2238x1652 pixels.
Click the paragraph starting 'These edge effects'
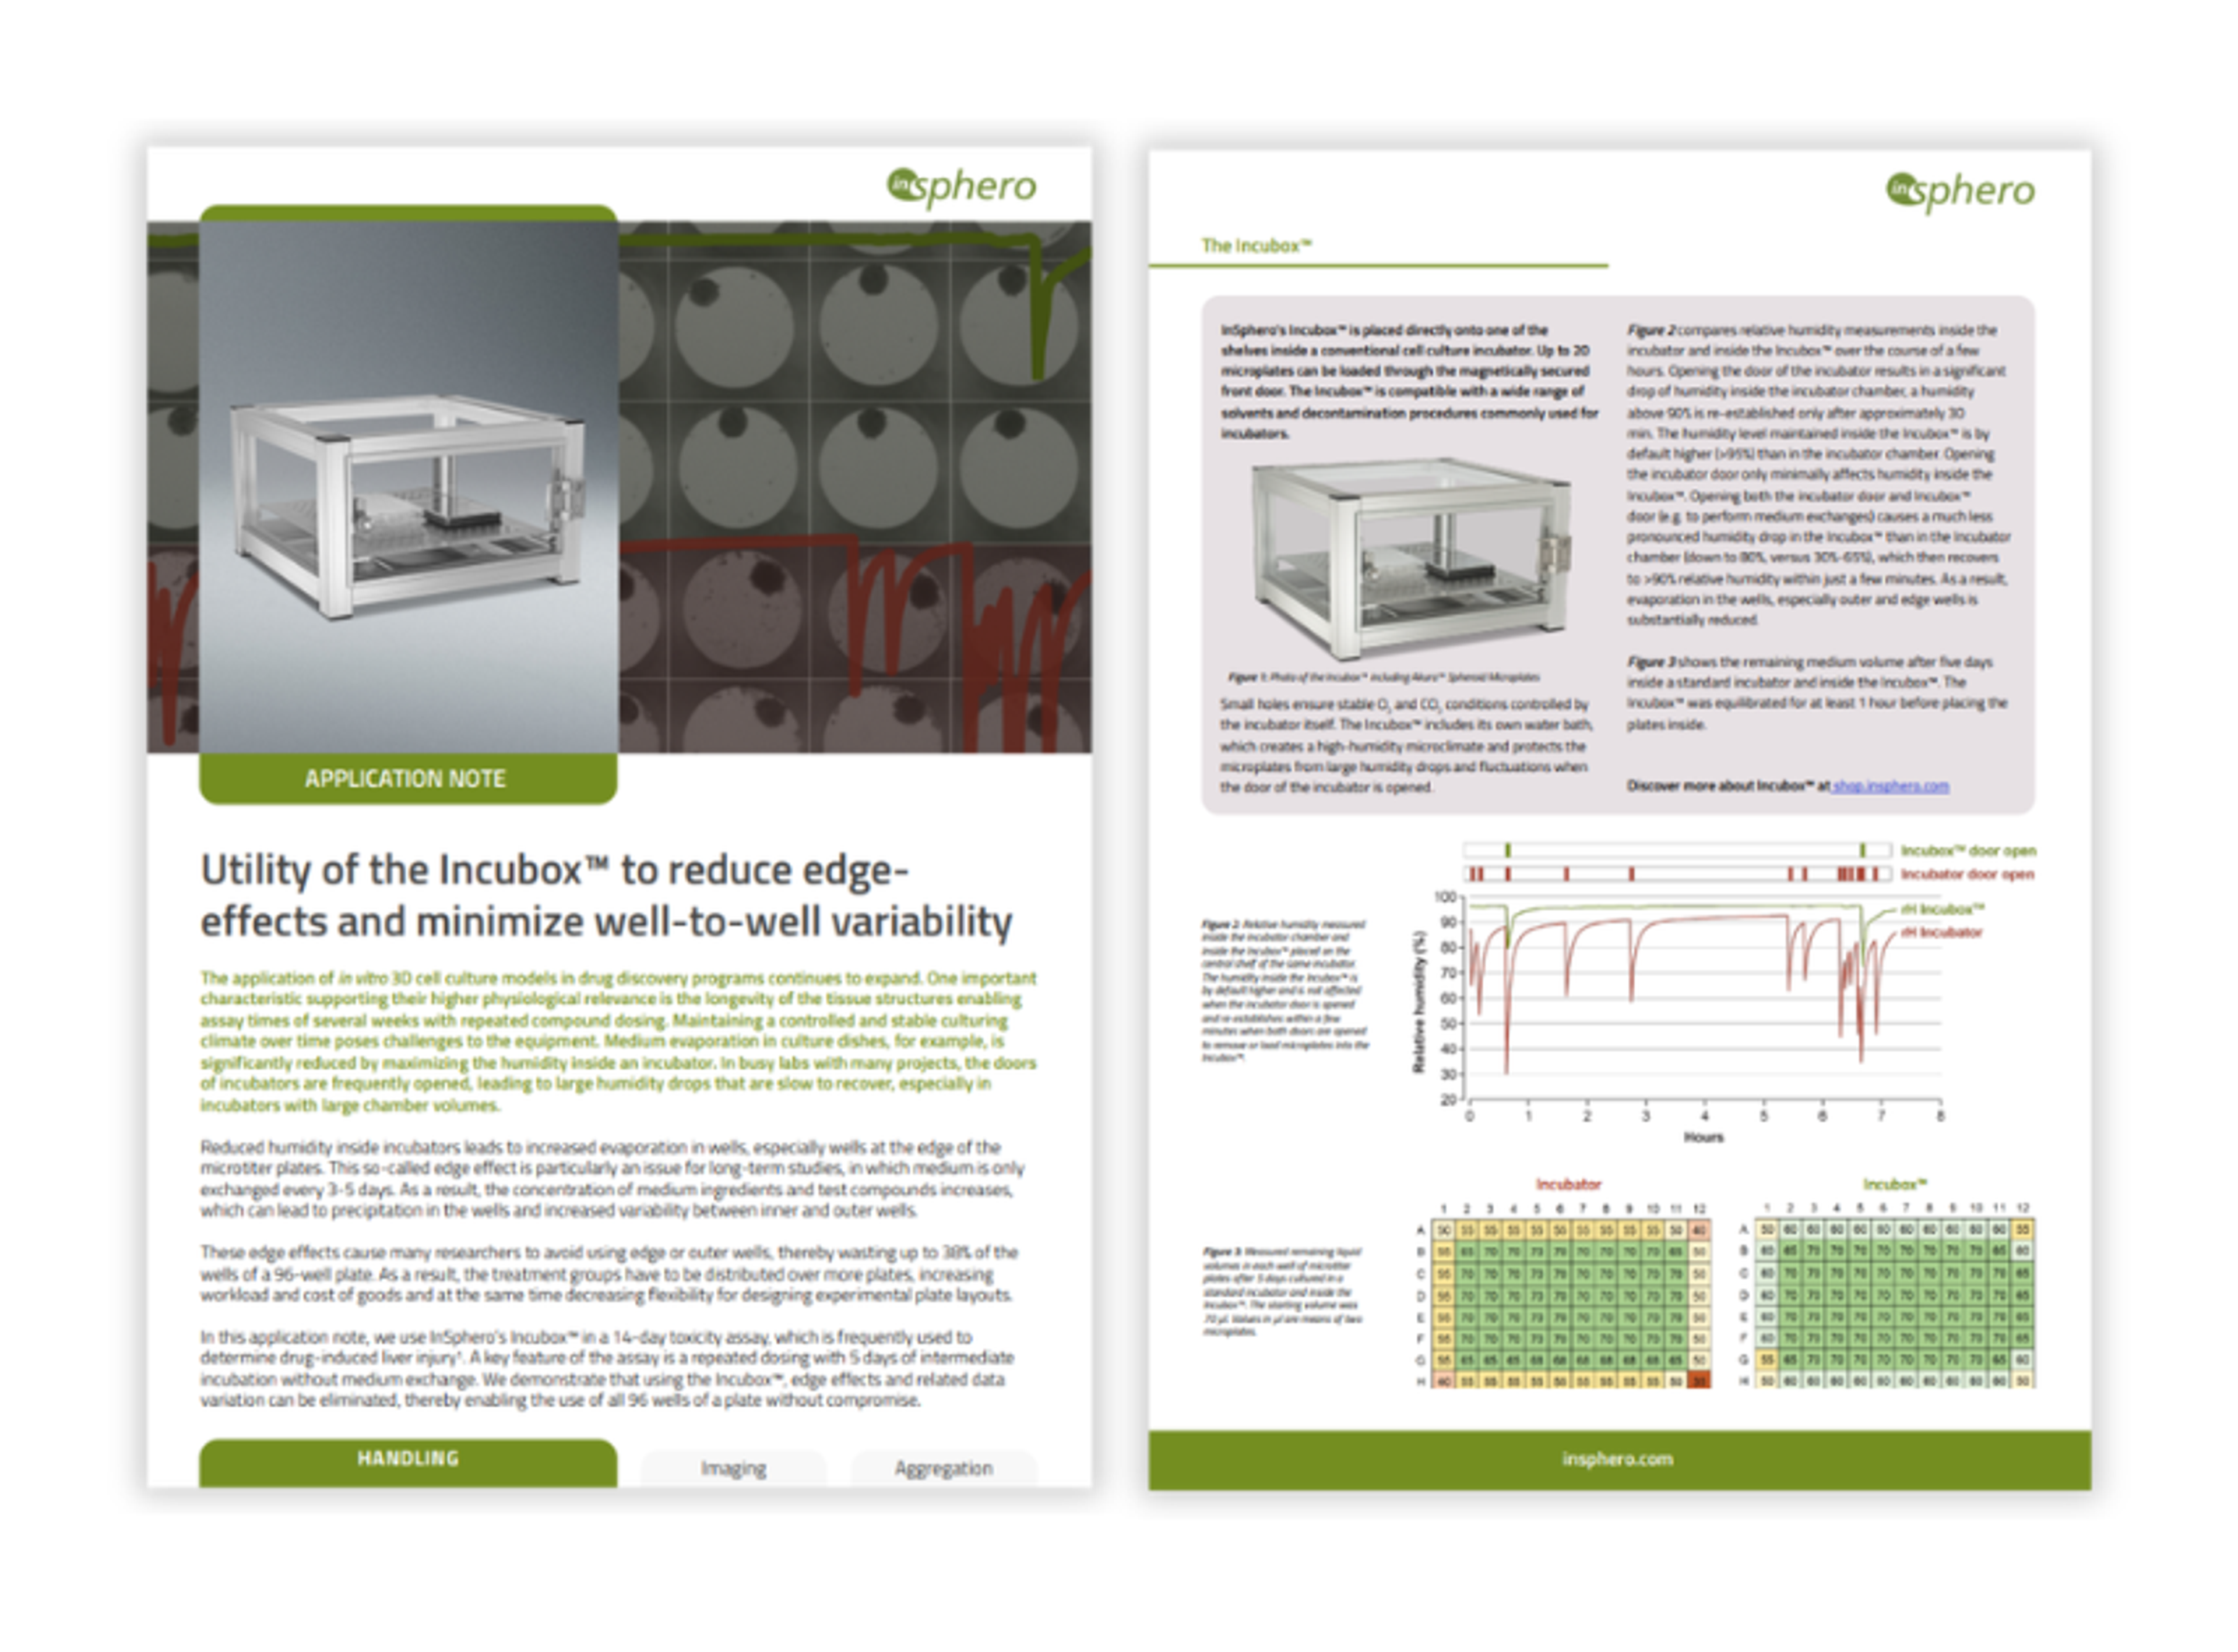point(609,1274)
